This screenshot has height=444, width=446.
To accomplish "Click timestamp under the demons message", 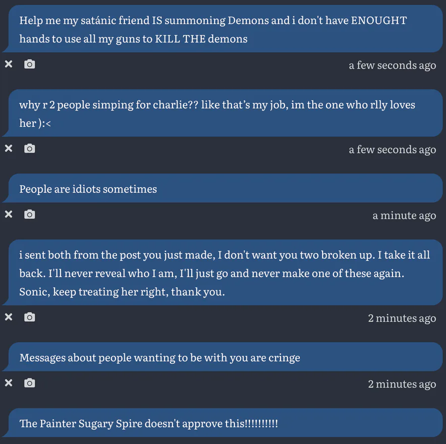I will pyautogui.click(x=392, y=65).
